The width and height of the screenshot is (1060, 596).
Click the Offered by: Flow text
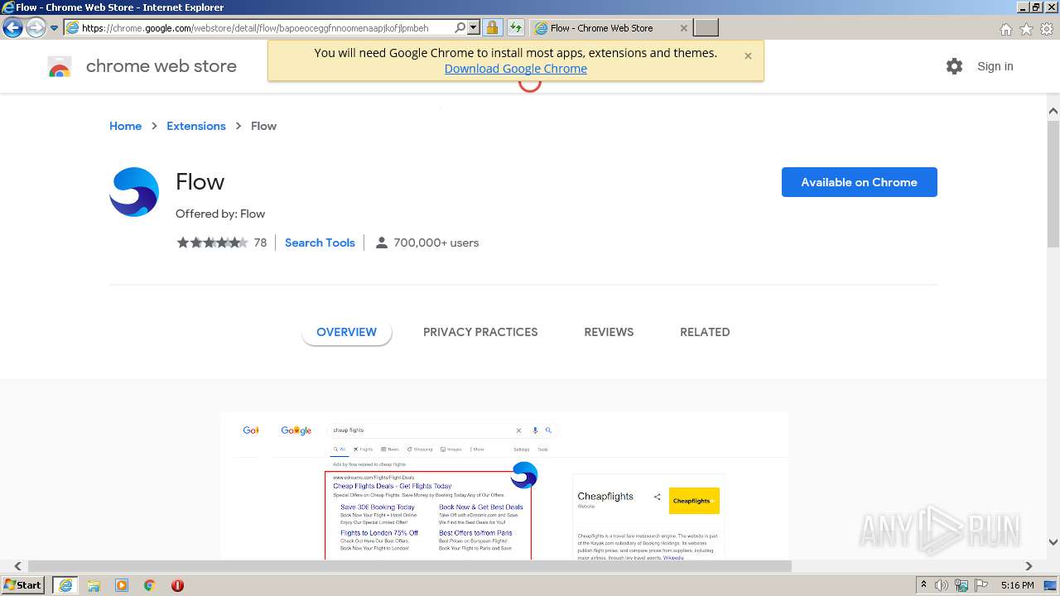[220, 214]
